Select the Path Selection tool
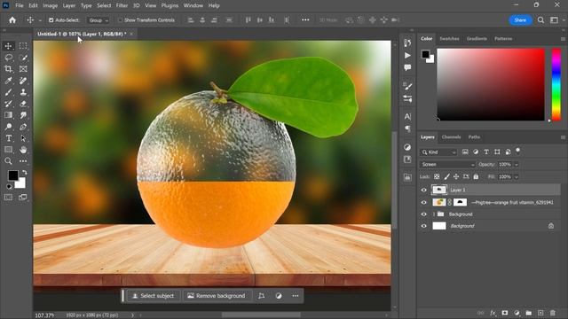Screen dimensions: 568x319 pyautogui.click(x=23, y=138)
